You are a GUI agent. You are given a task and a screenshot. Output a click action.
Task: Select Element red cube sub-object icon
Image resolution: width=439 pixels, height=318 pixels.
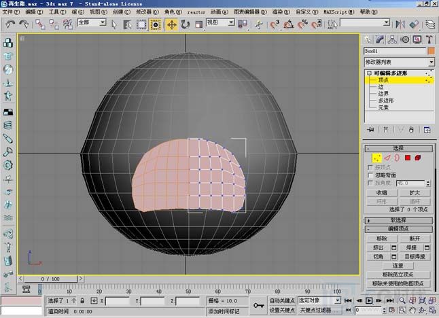coord(418,158)
